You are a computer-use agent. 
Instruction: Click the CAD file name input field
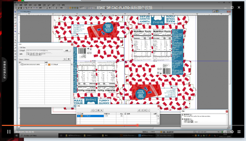pyautogui.click(x=44, y=50)
